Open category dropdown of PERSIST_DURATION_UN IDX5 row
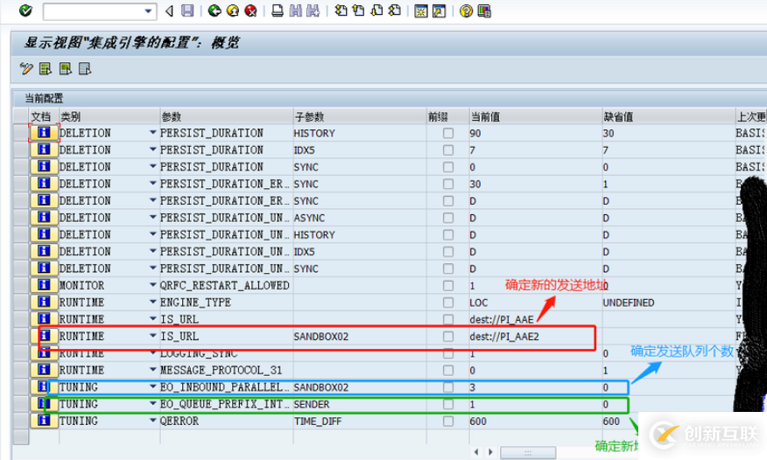The image size is (767, 460). [x=153, y=251]
